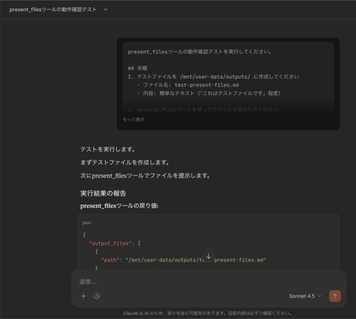Expand the Sonnet 4.5 model selector
Screen dimensions: 356x319
click(x=305, y=296)
